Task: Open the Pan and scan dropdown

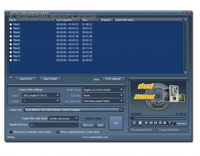Action: [121, 101]
